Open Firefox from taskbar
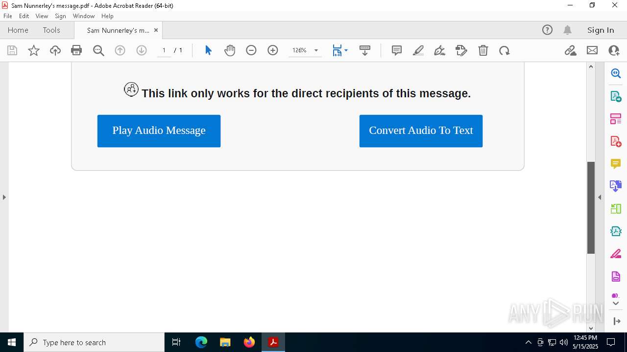Screen dimensions: 627x352 pos(249,342)
